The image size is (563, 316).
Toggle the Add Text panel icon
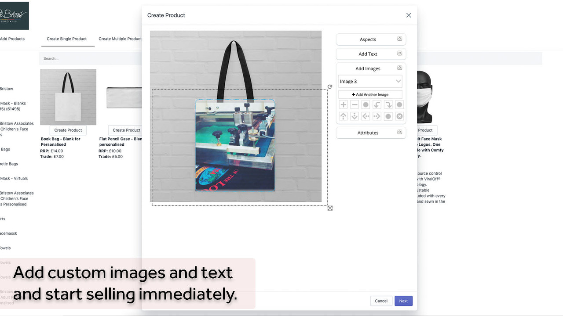400,54
